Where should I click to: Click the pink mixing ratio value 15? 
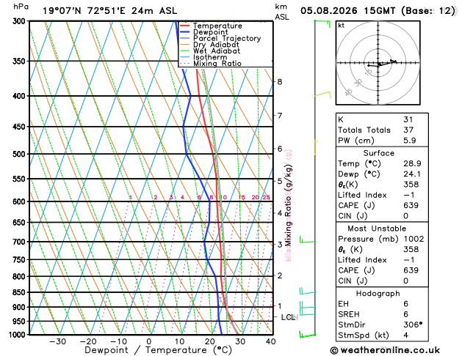pyautogui.click(x=242, y=197)
